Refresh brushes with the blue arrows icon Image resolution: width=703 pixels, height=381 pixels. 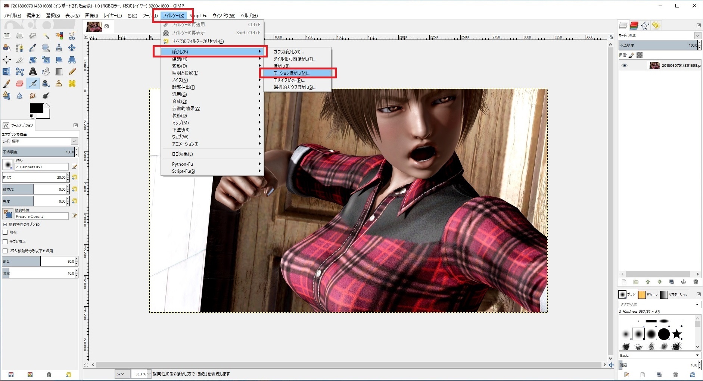[x=693, y=375]
